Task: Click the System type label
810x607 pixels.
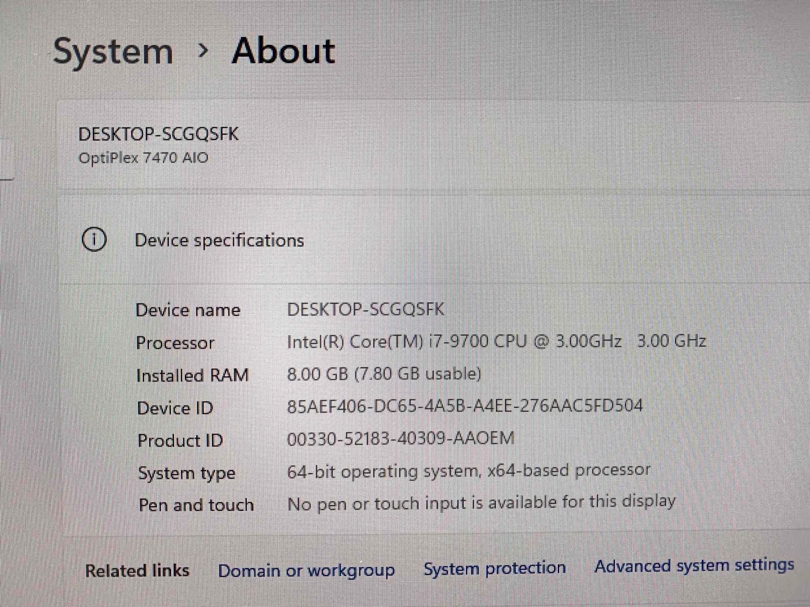Action: (187, 473)
